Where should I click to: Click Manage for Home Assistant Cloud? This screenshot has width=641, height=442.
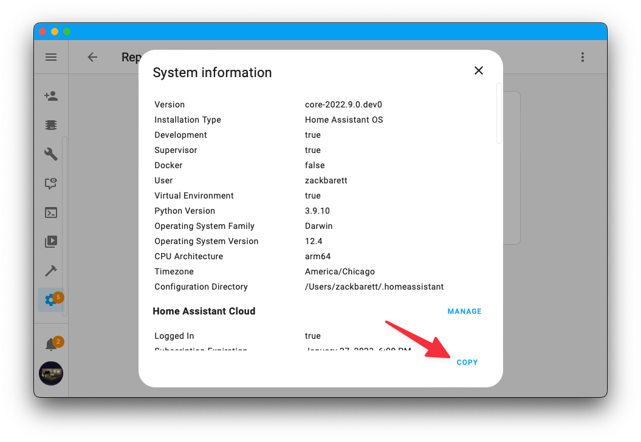pyautogui.click(x=464, y=311)
